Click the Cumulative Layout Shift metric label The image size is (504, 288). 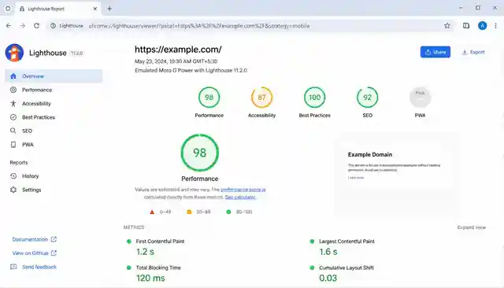[346, 268]
